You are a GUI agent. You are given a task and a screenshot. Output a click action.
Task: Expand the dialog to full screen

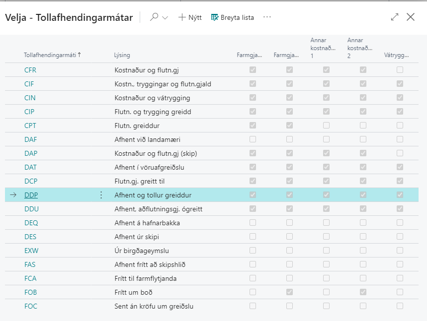click(x=395, y=17)
